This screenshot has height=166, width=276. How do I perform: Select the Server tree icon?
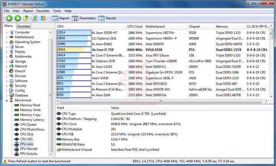click(11, 47)
